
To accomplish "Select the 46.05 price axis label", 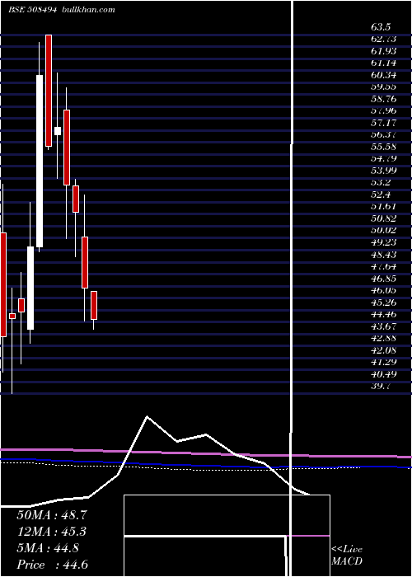I will 384,290.
